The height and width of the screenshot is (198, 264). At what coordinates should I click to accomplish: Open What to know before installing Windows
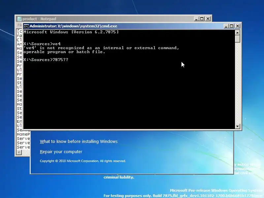79,142
